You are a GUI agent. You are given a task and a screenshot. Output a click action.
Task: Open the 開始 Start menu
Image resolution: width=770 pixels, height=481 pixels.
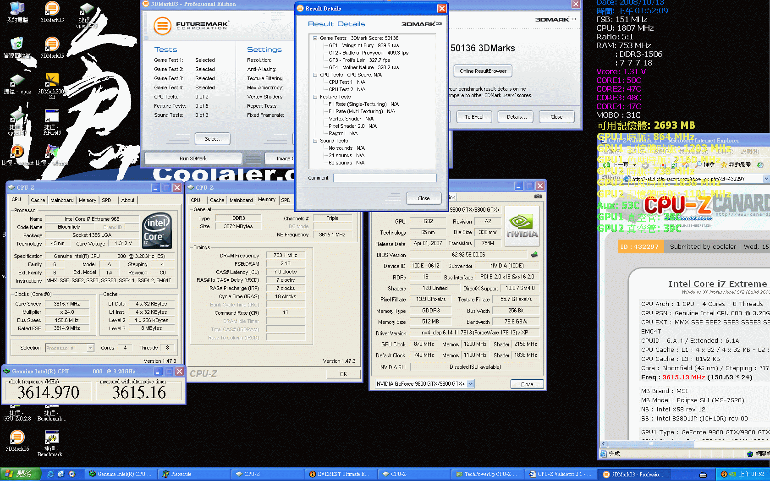(x=21, y=474)
